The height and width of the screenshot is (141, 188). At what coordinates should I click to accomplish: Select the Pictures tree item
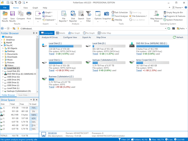click(x=11, y=63)
